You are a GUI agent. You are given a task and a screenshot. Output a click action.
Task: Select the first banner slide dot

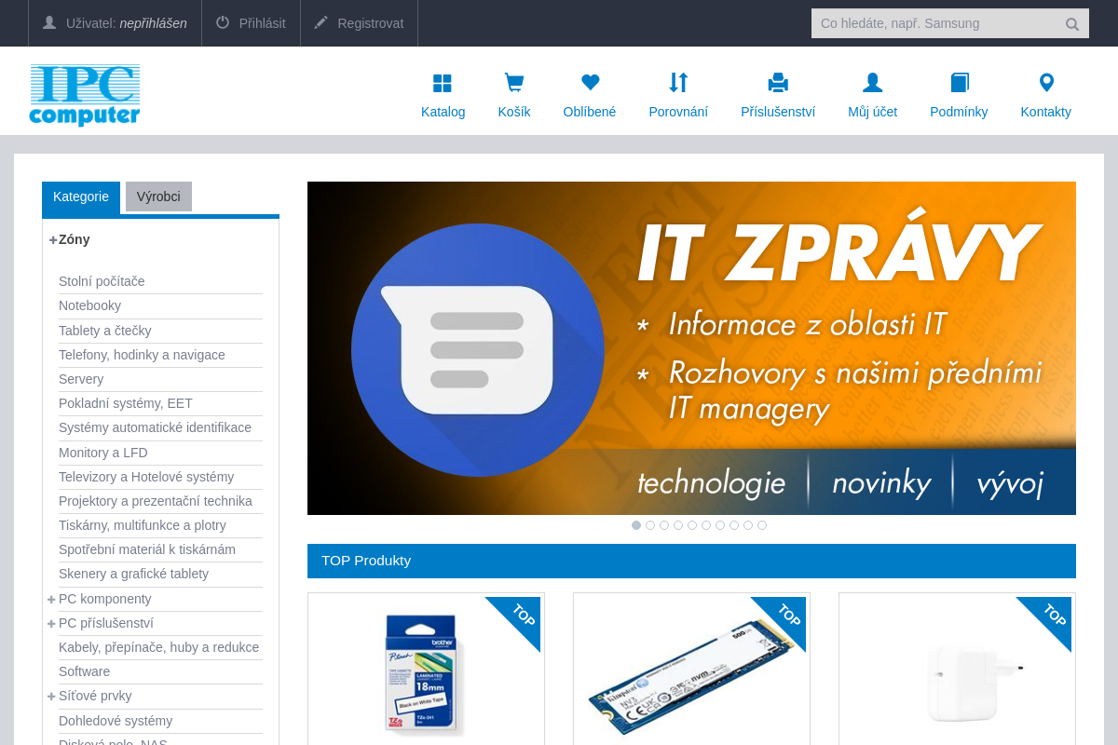click(636, 525)
